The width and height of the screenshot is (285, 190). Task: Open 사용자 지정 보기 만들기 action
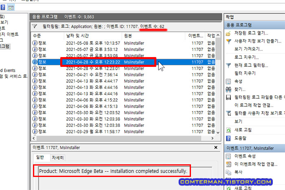258,41
